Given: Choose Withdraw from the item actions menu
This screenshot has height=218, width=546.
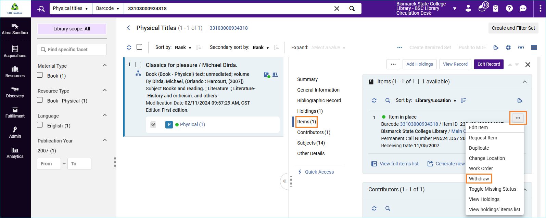Looking at the screenshot, I should 479,179.
